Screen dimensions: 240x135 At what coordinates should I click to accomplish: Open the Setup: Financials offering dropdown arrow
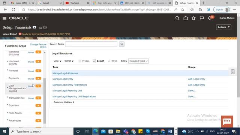(34, 27)
